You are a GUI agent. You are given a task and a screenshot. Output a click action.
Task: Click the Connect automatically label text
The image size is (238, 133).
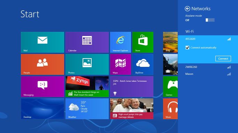point(203,48)
